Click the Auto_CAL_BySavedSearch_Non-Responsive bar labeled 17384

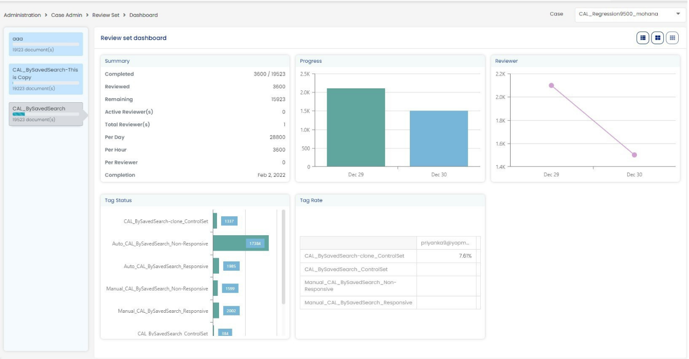coord(241,243)
